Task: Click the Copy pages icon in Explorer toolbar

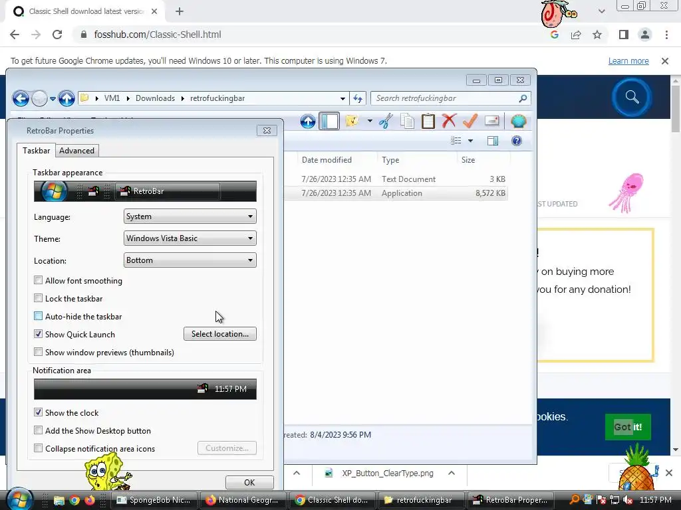Action: pyautogui.click(x=407, y=121)
